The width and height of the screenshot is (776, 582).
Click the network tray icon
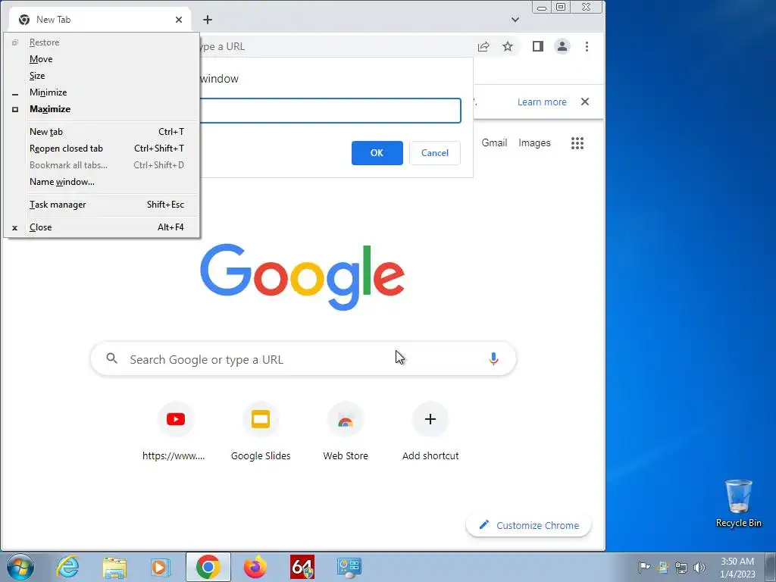coord(681,567)
